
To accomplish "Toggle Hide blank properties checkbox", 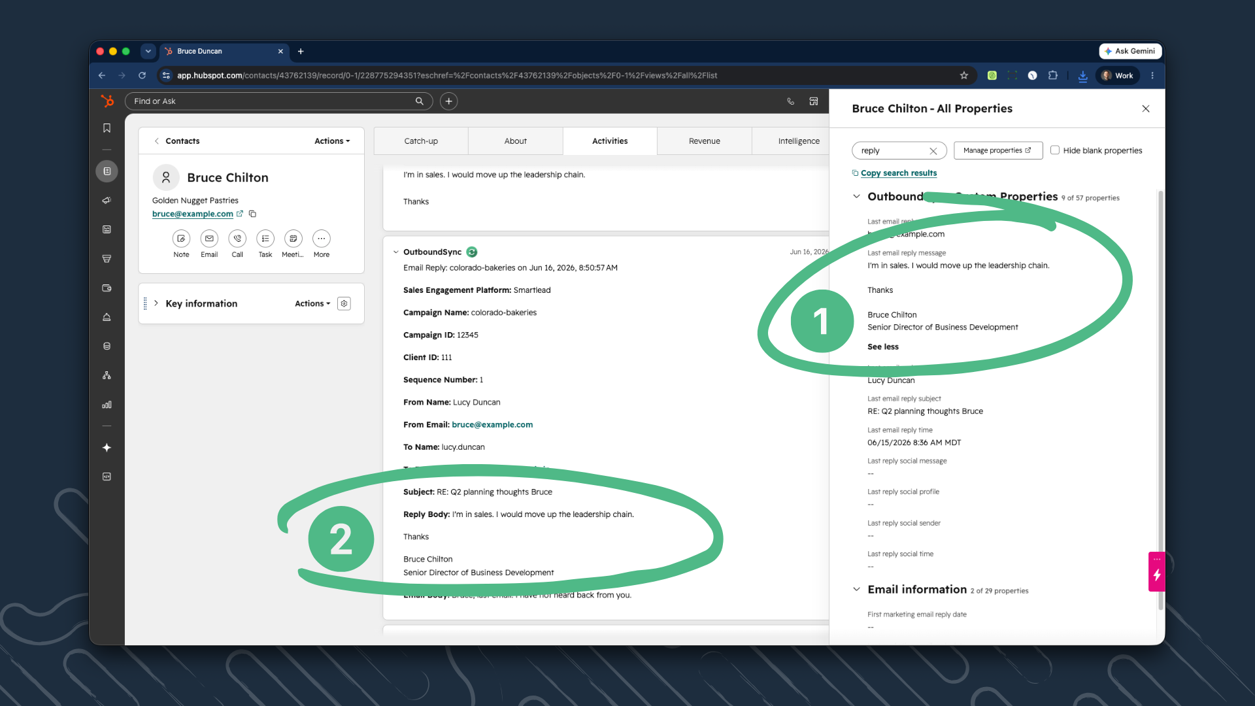I will pos(1055,150).
